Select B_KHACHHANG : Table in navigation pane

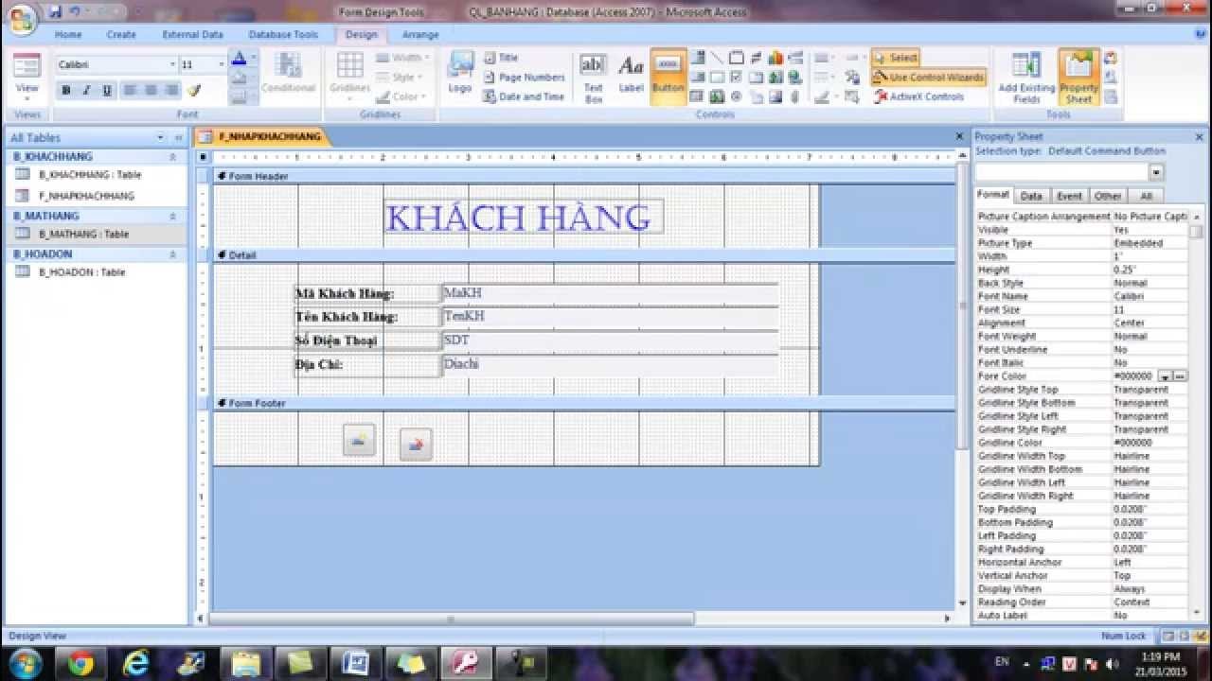[90, 175]
